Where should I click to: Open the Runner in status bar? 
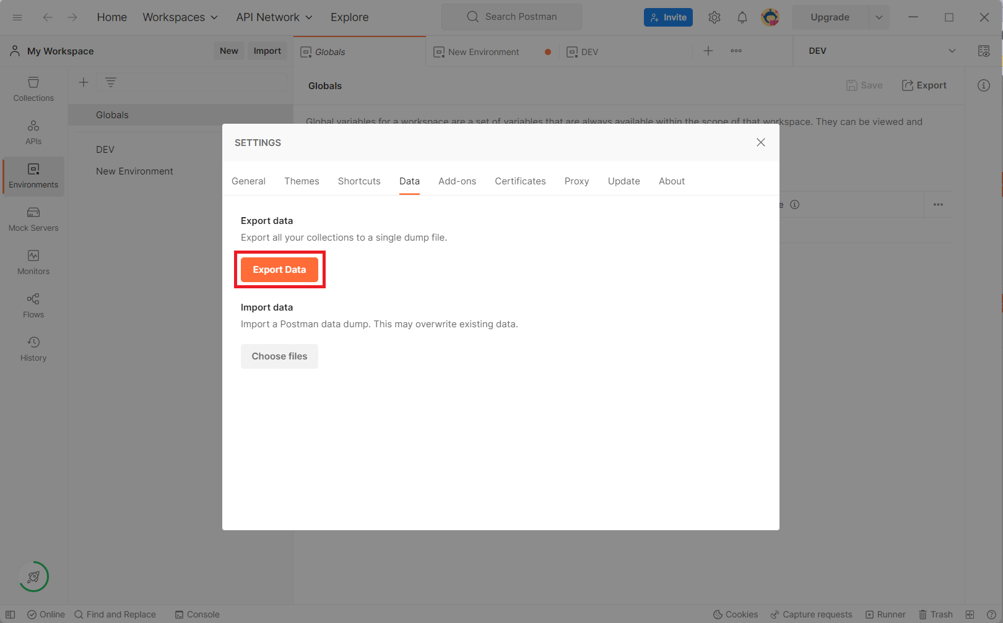pos(885,614)
